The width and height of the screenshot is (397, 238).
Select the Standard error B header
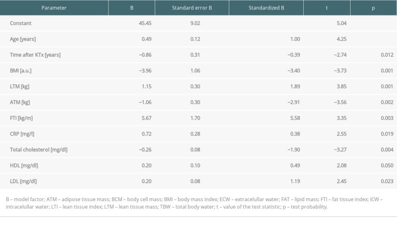pyautogui.click(x=192, y=8)
